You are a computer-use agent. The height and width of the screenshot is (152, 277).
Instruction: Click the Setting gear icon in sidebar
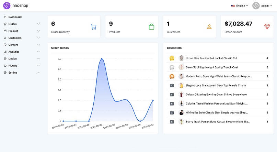click(x=5, y=73)
